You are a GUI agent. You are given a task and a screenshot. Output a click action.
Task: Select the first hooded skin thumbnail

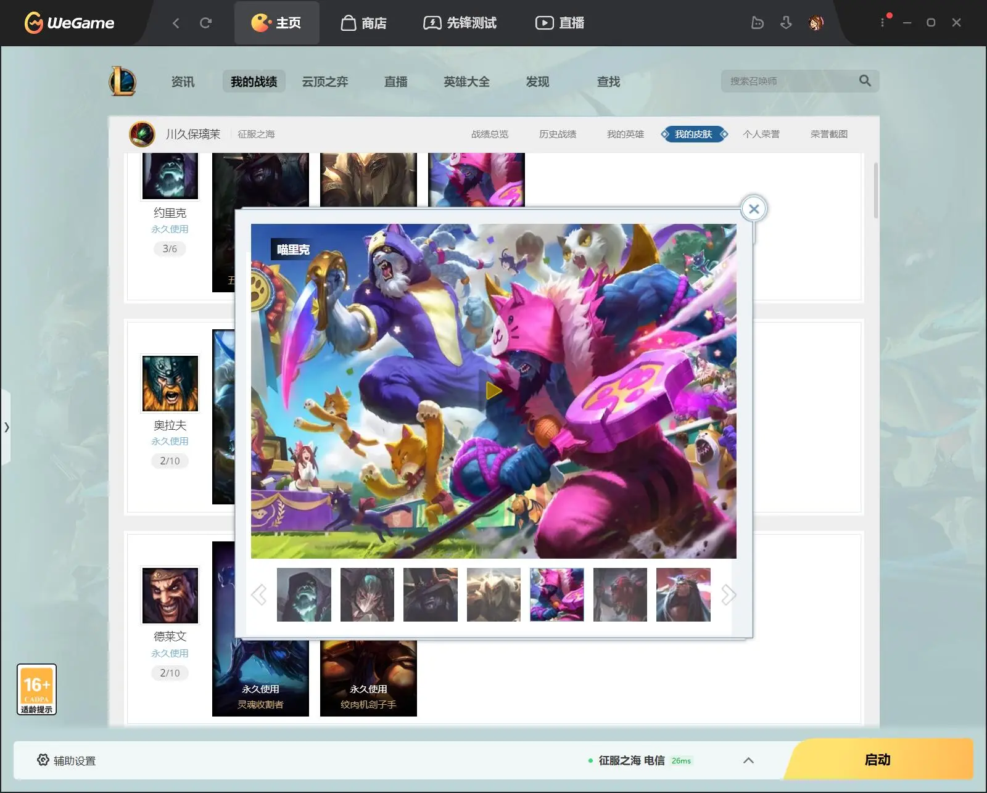pyautogui.click(x=304, y=594)
